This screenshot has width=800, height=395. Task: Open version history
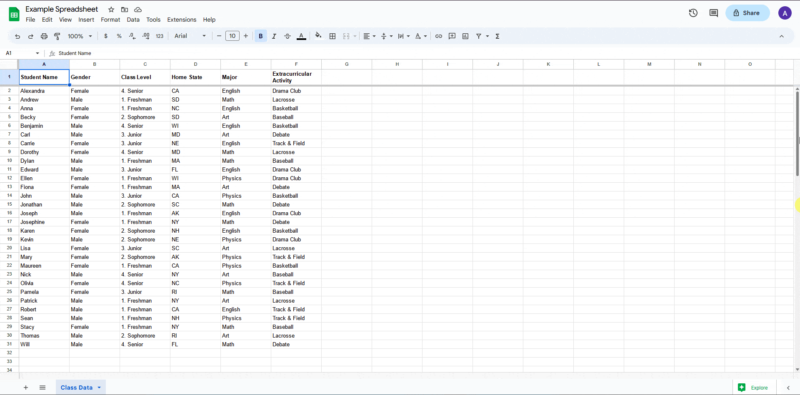(x=693, y=13)
